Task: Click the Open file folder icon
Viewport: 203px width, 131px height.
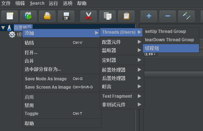Action: 47,16
